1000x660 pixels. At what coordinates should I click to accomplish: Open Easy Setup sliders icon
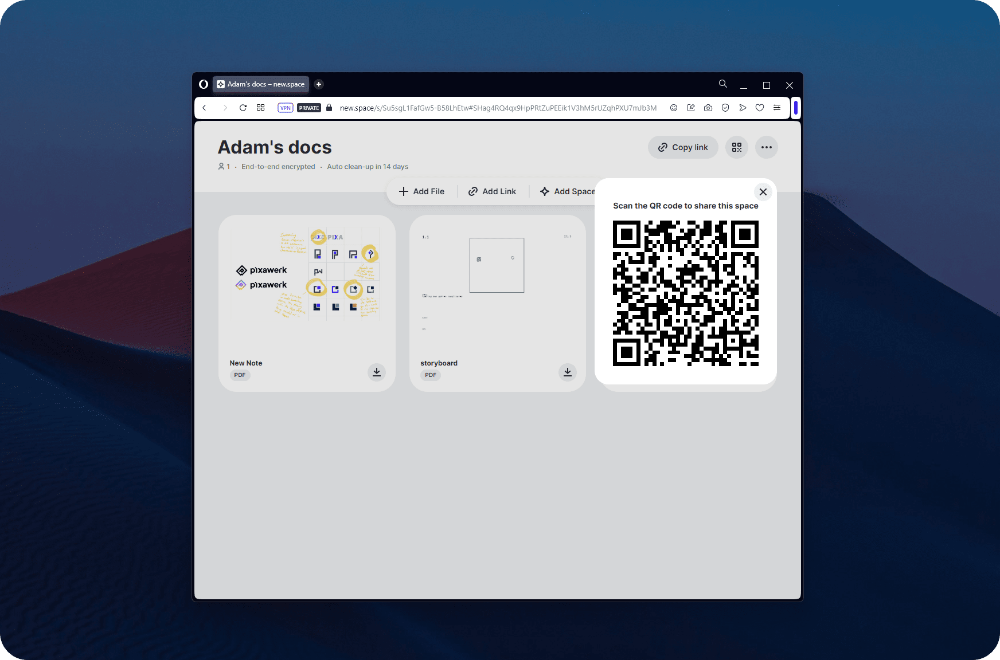point(777,108)
